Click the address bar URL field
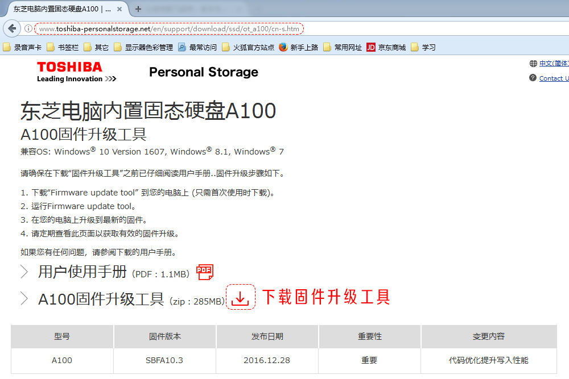Screen dimensions: 569x379 (171, 27)
